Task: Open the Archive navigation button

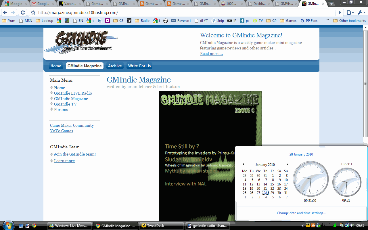Action: [x=115, y=66]
